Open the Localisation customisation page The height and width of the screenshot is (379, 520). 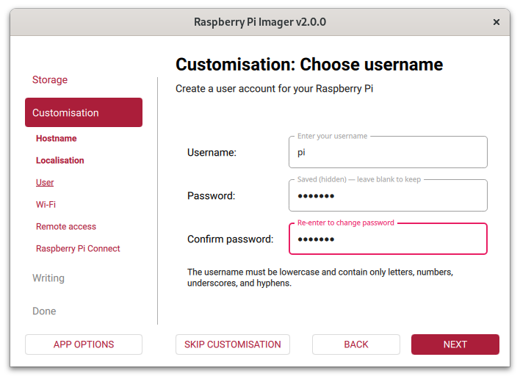(x=60, y=160)
